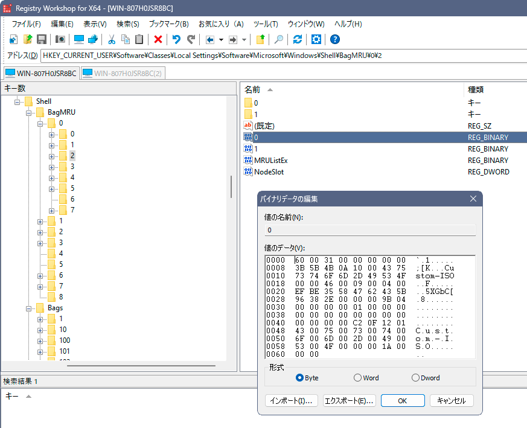Click the registry snapshot camera icon

coord(60,40)
